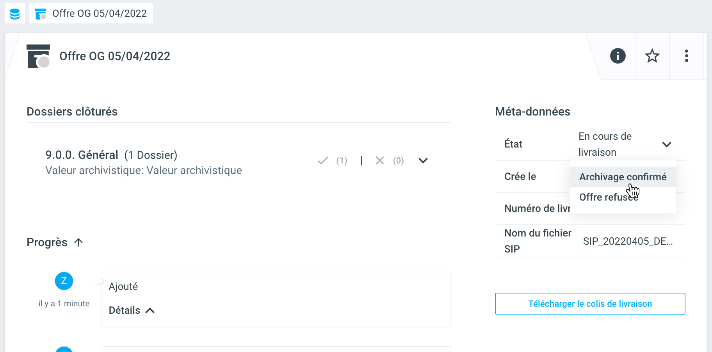This screenshot has width=712, height=352.
Task: Click the approved checkmark icon
Action: click(x=323, y=161)
